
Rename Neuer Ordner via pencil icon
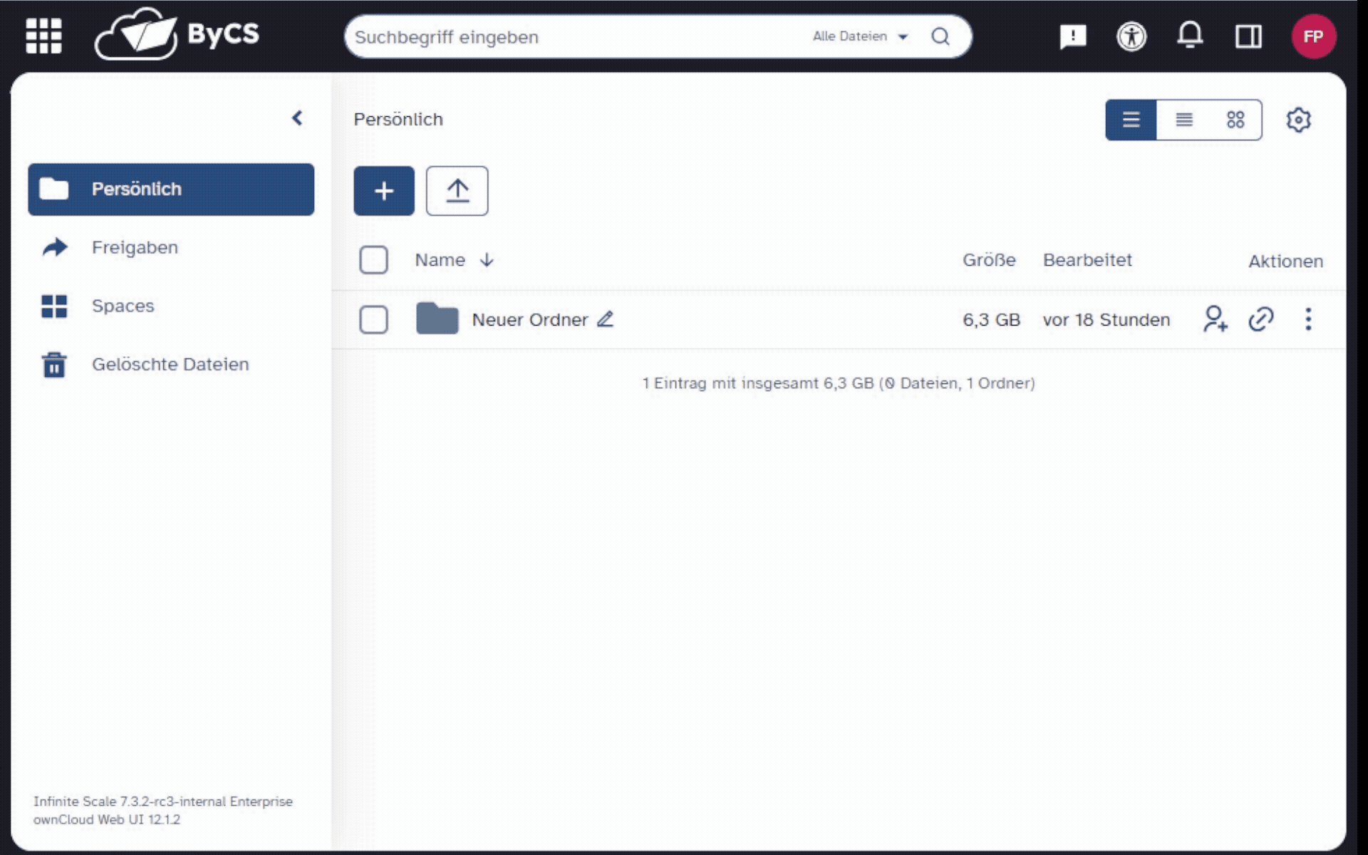[x=605, y=319]
